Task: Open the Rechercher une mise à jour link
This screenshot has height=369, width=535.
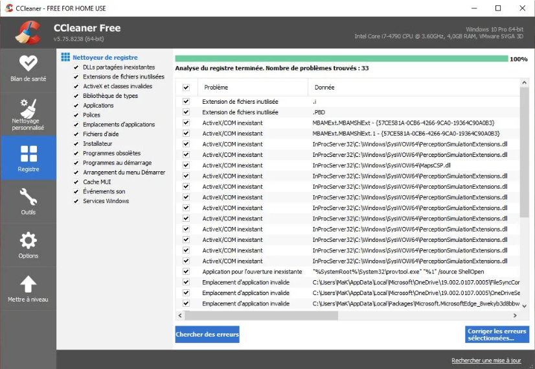Action: (x=486, y=361)
